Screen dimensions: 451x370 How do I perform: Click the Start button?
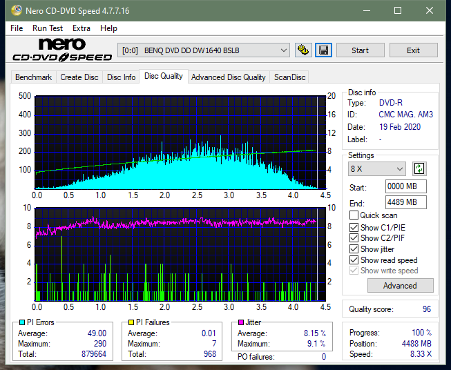pos(360,50)
